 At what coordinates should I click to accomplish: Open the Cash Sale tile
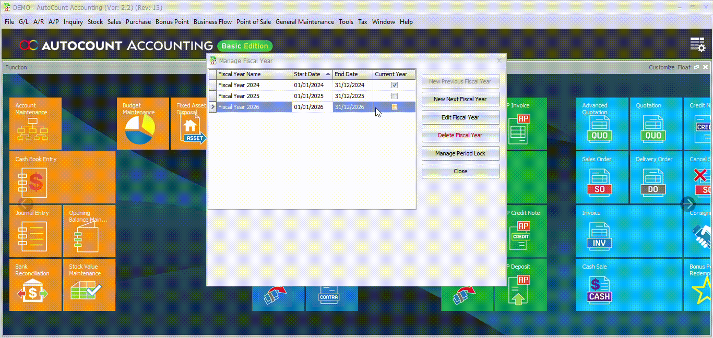pyautogui.click(x=602, y=285)
